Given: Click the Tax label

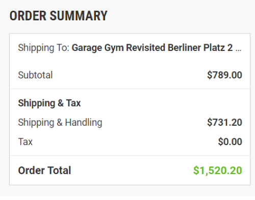Looking at the screenshot, I should coord(25,141).
